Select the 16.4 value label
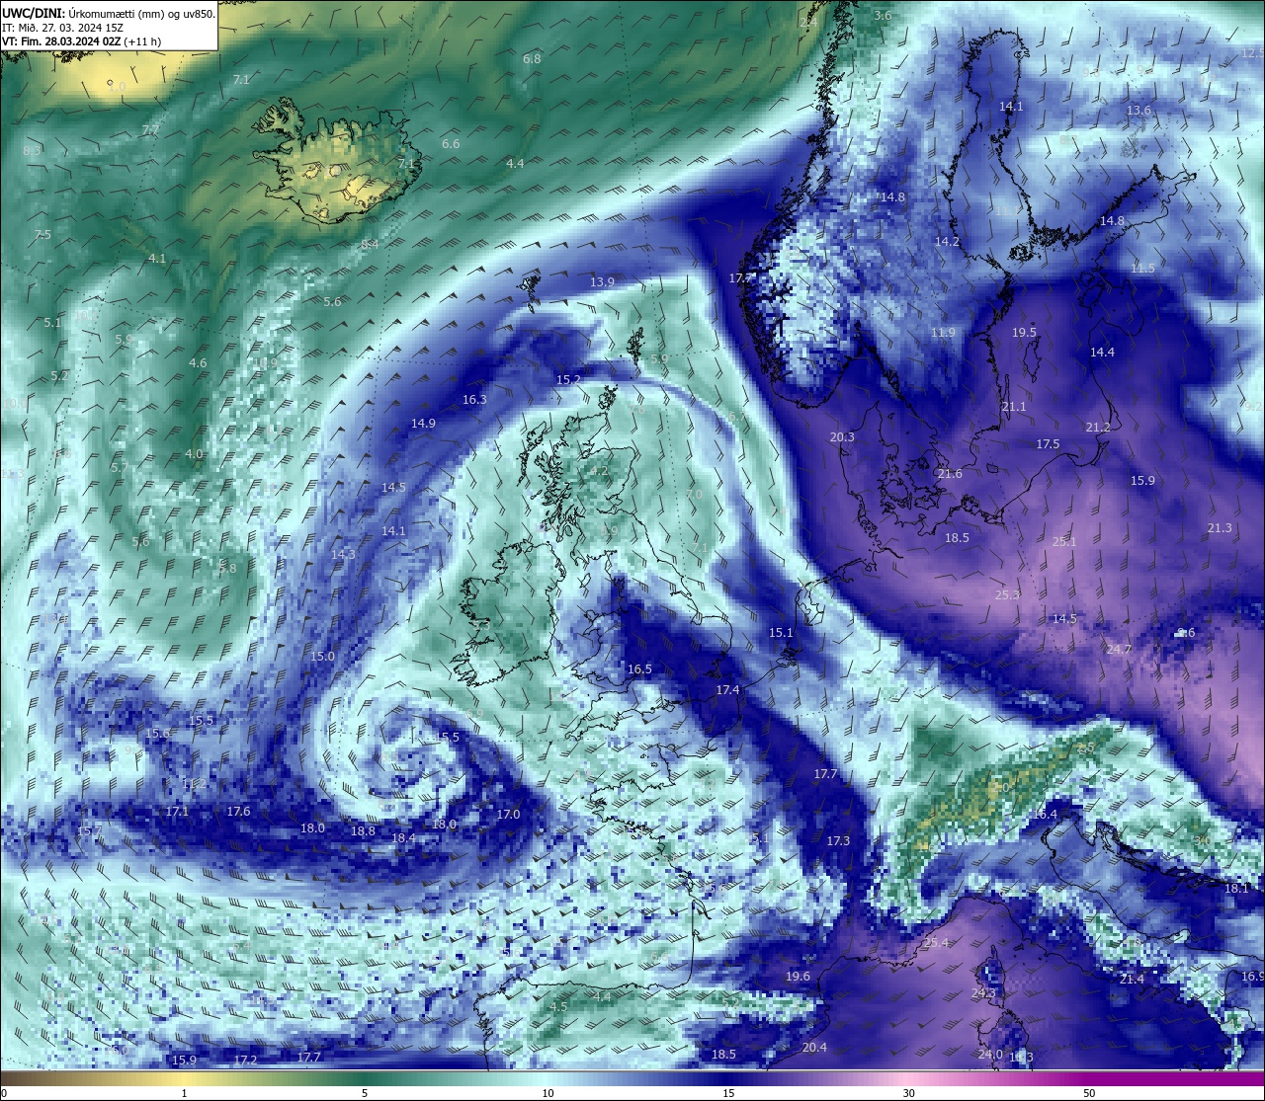The width and height of the screenshot is (1265, 1101). pos(1045,814)
